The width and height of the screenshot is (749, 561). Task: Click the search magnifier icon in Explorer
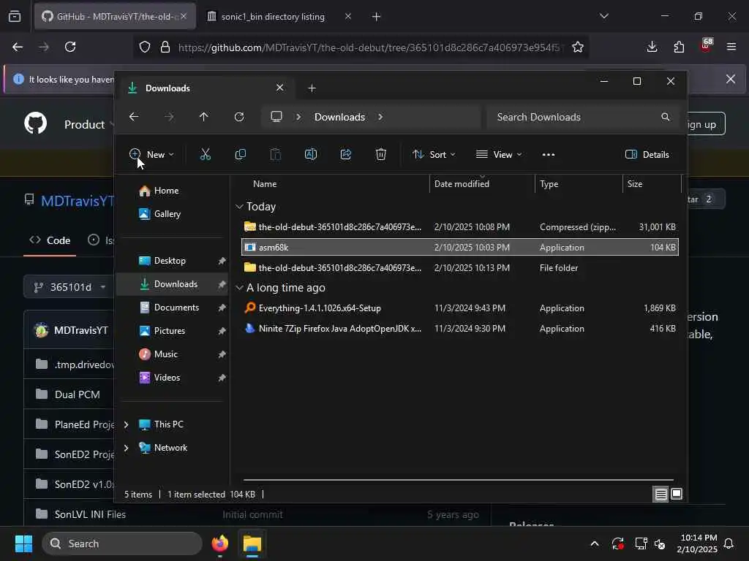pyautogui.click(x=665, y=117)
